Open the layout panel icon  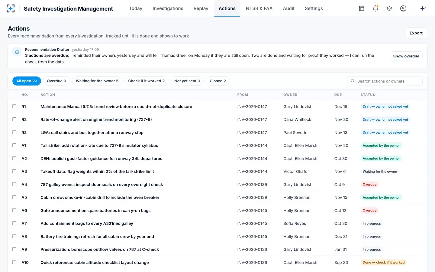(362, 8)
